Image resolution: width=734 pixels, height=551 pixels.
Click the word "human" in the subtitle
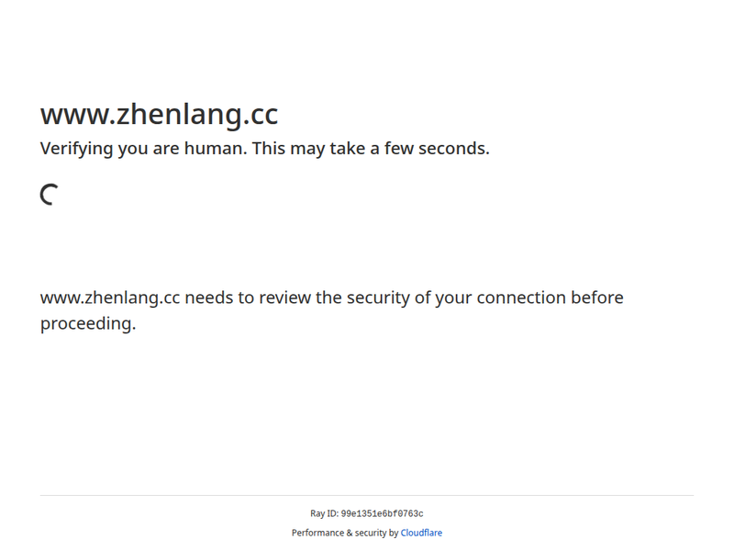pyautogui.click(x=216, y=149)
